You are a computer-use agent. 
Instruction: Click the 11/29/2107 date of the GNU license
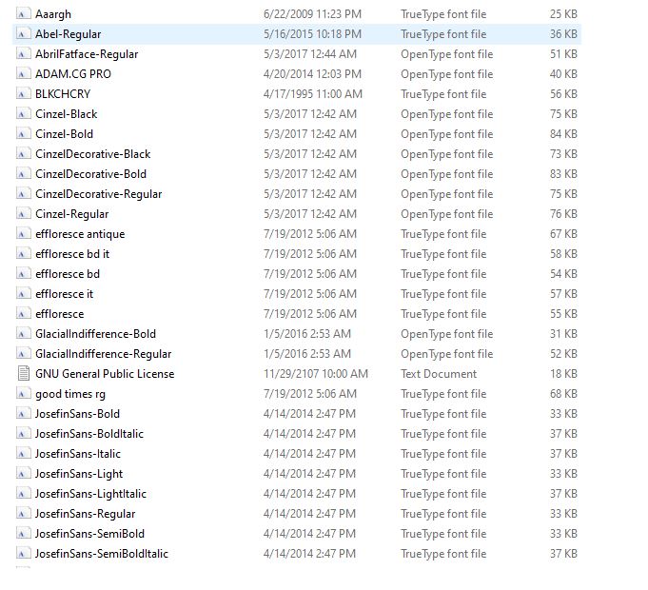312,374
